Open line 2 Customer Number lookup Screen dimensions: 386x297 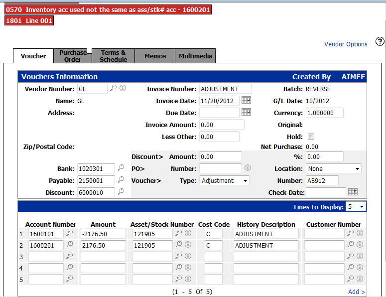(x=351, y=245)
